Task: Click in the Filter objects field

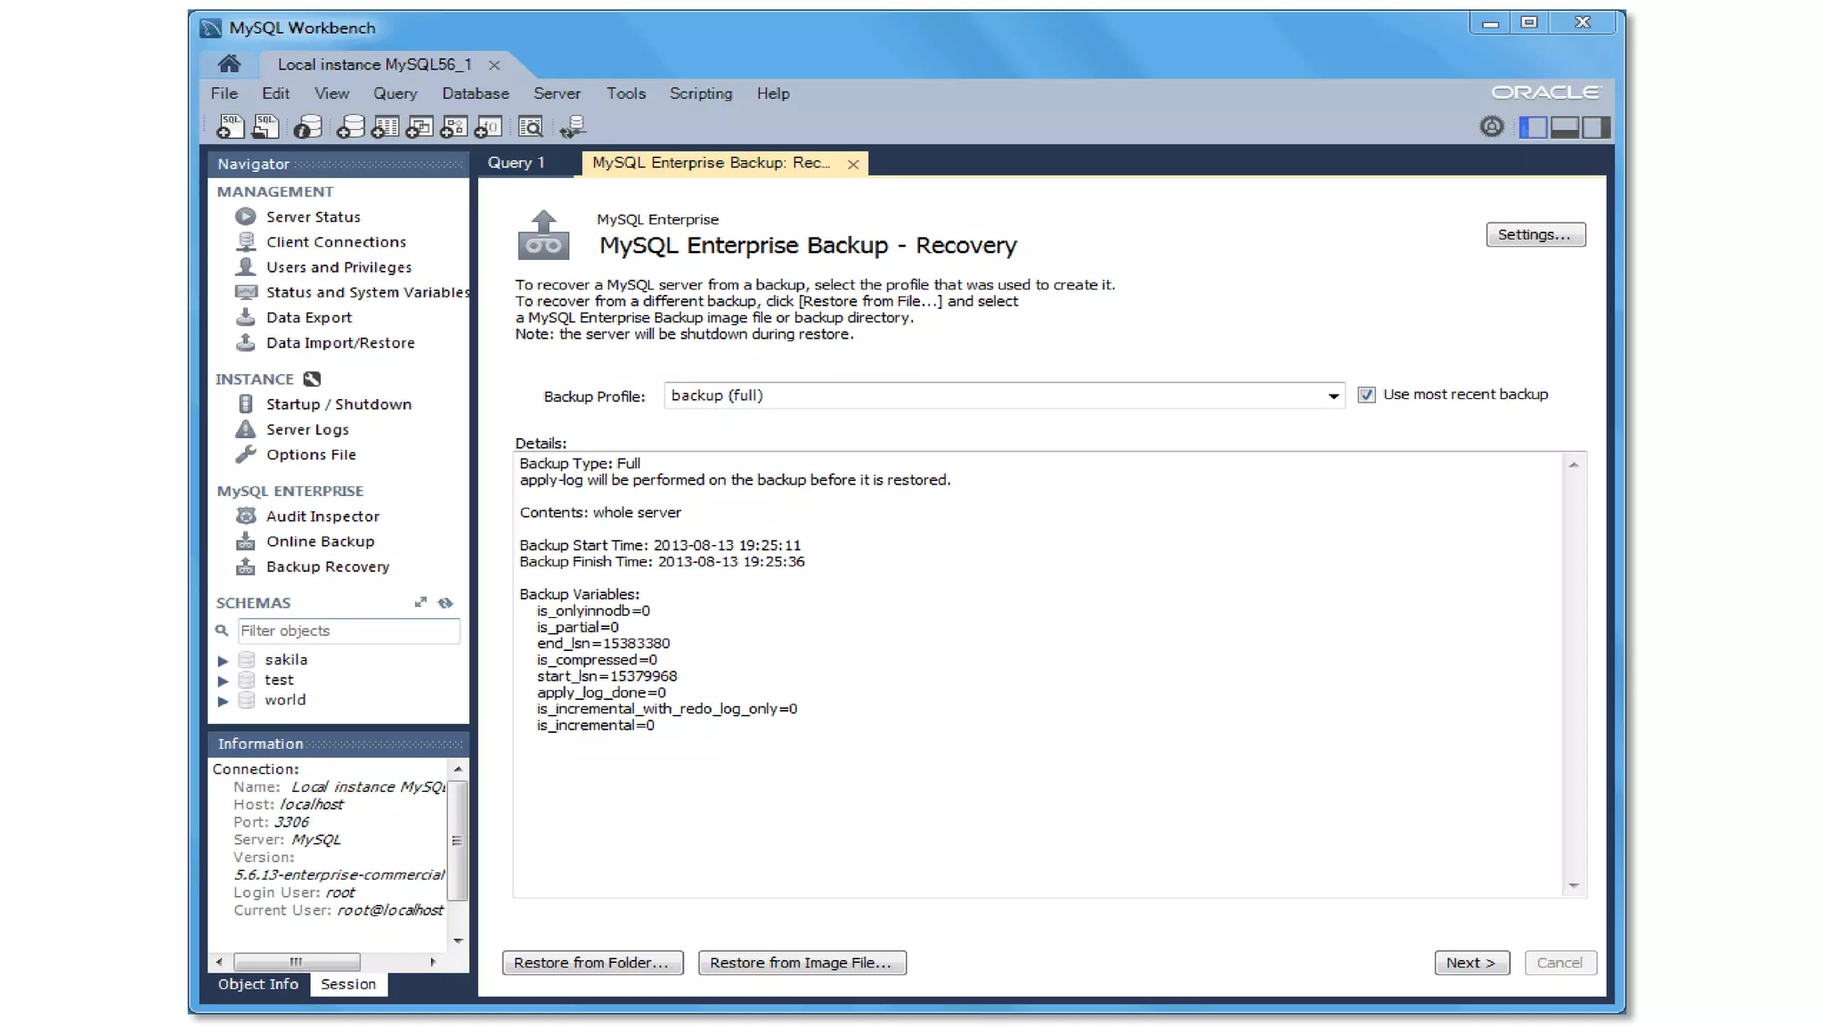Action: pyautogui.click(x=348, y=631)
